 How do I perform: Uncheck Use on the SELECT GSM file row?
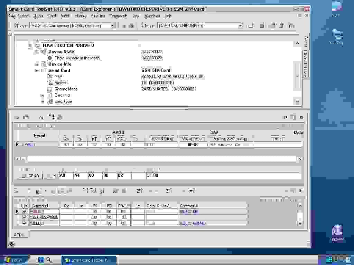[24, 223]
